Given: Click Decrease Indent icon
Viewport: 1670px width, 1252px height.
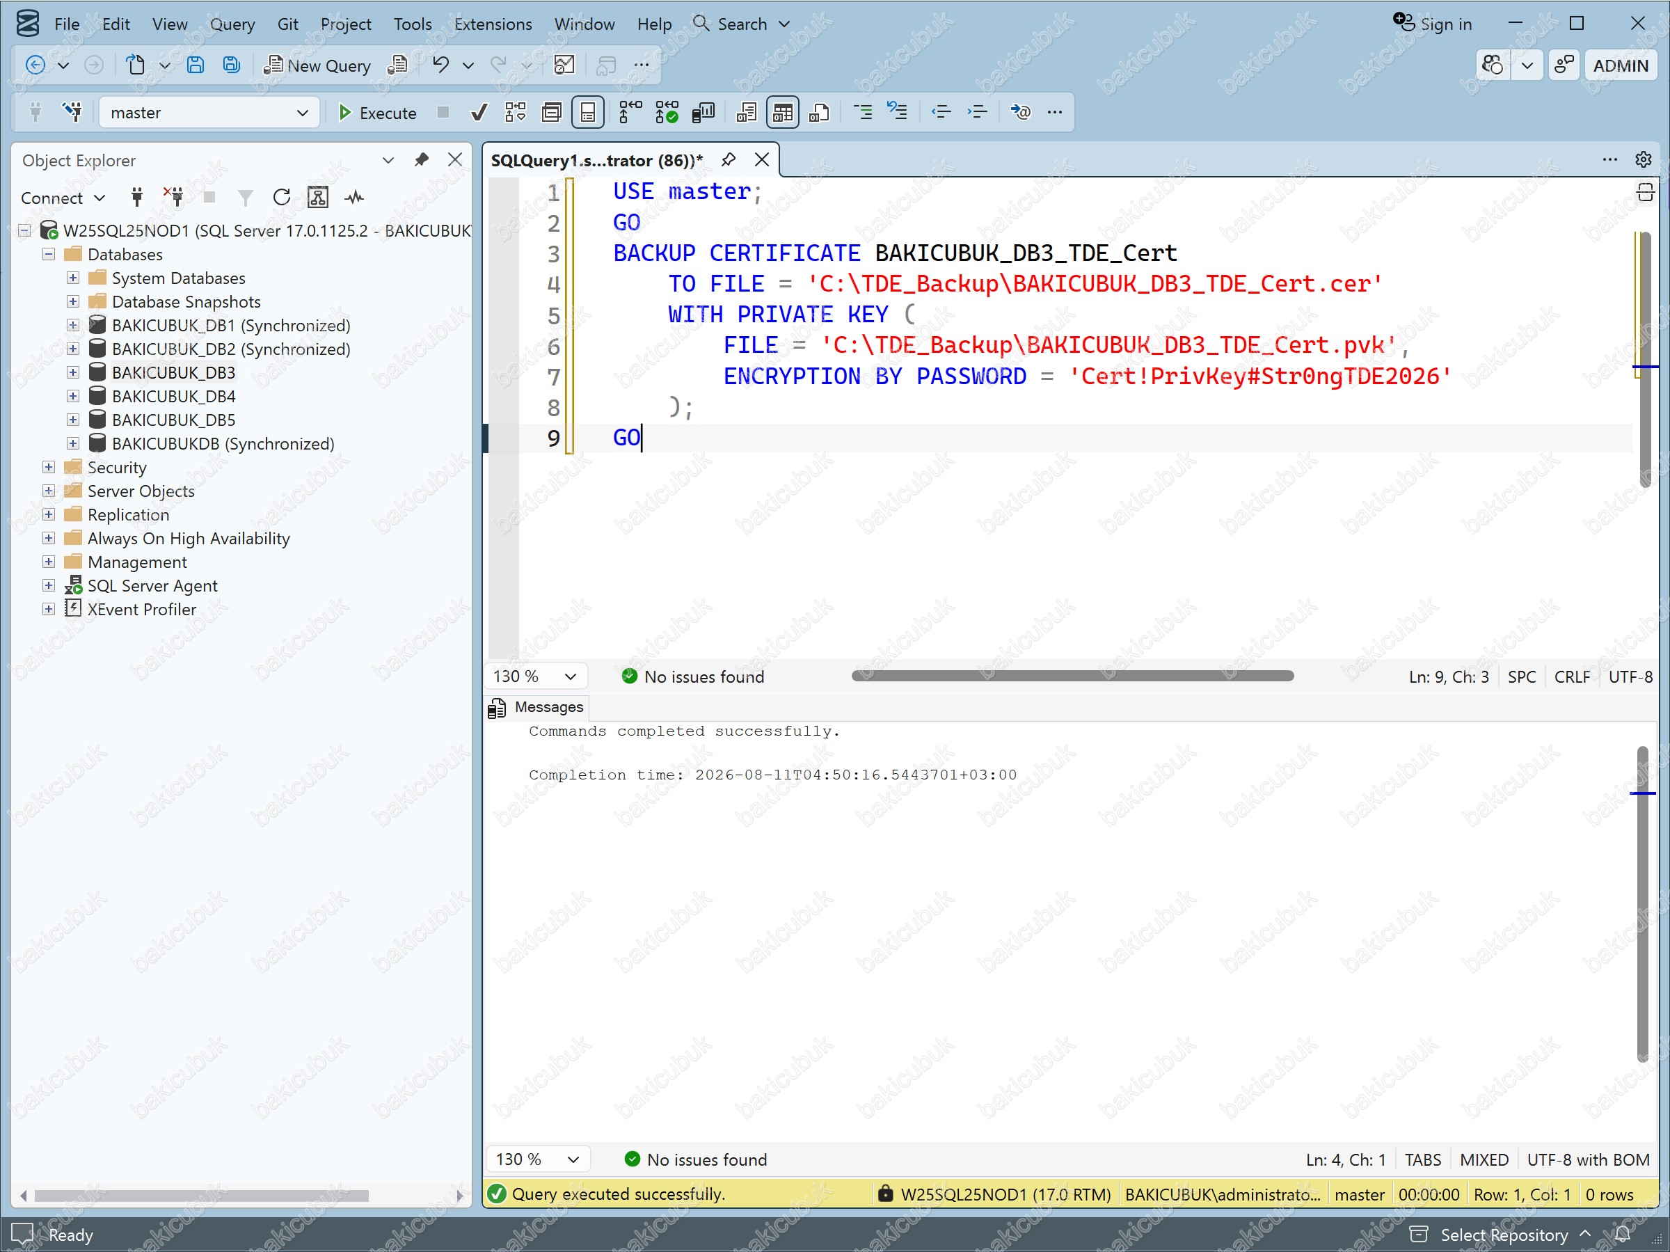Looking at the screenshot, I should (x=941, y=113).
